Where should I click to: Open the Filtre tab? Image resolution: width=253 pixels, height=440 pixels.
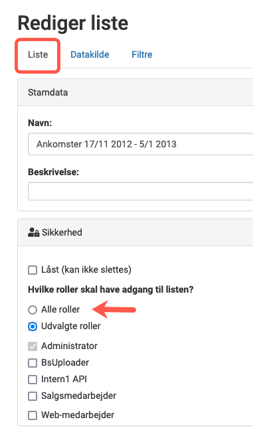pos(142,54)
